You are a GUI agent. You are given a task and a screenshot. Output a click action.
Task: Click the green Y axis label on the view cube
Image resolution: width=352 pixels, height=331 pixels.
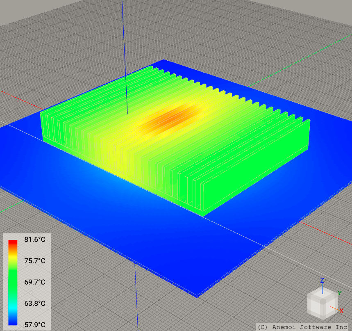(339, 293)
